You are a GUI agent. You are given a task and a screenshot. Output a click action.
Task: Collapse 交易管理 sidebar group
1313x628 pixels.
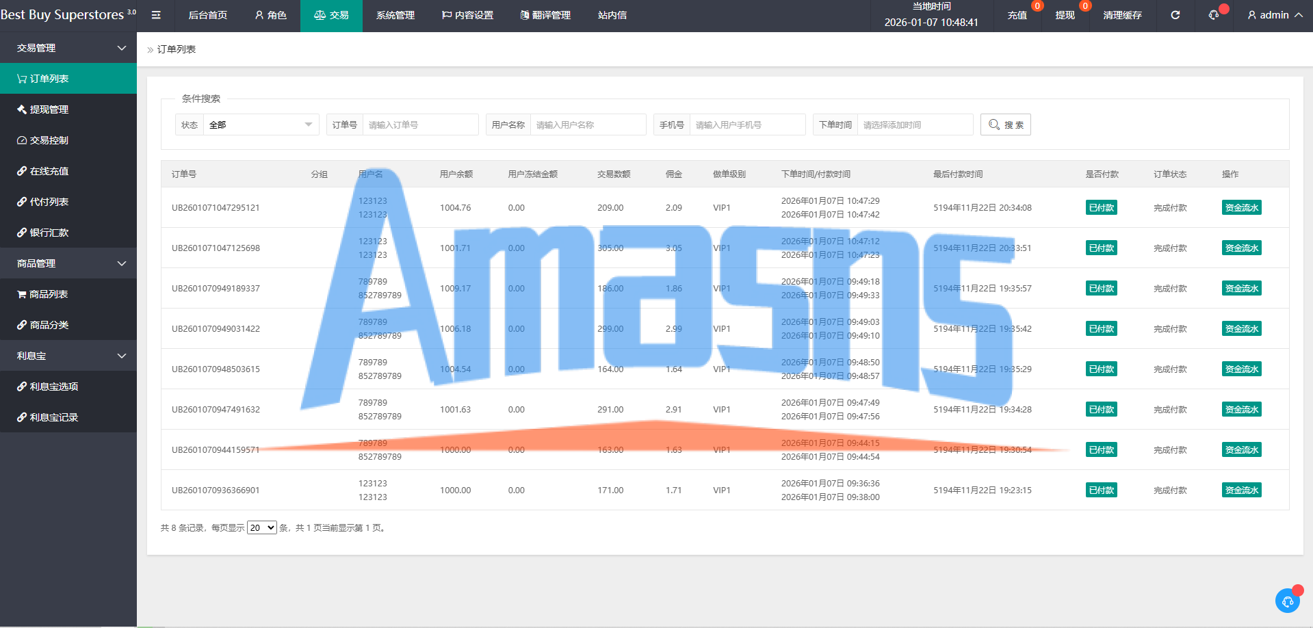click(x=68, y=48)
